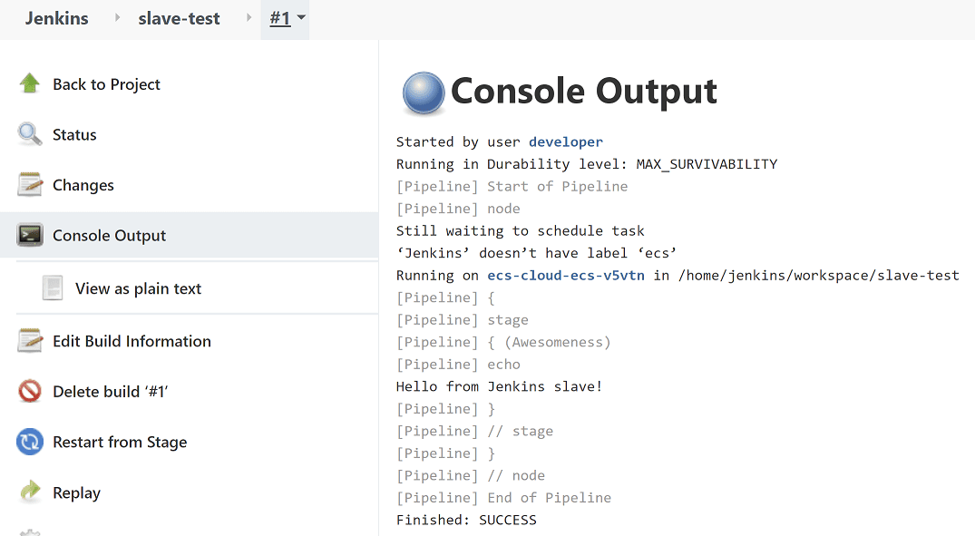Select the #1 build breadcrumb link
Screen dimensions: 975x536
279,18
